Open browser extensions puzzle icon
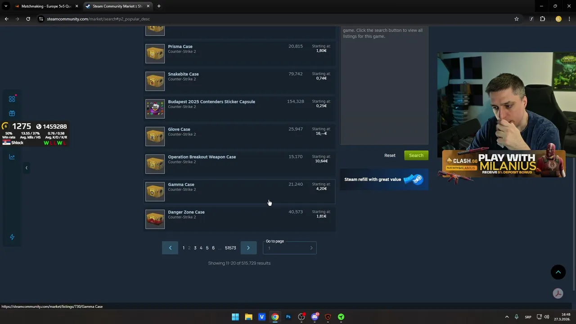Viewport: 576px width, 324px height. click(x=542, y=19)
